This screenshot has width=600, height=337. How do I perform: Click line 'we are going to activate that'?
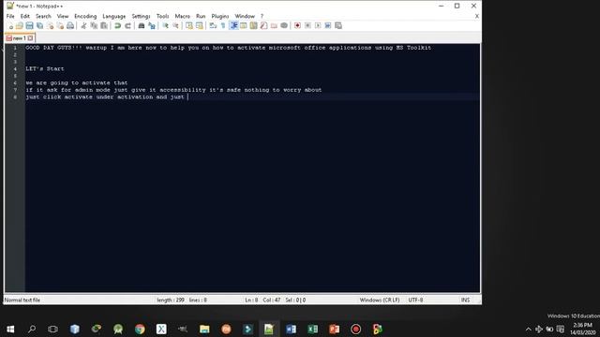(77, 83)
